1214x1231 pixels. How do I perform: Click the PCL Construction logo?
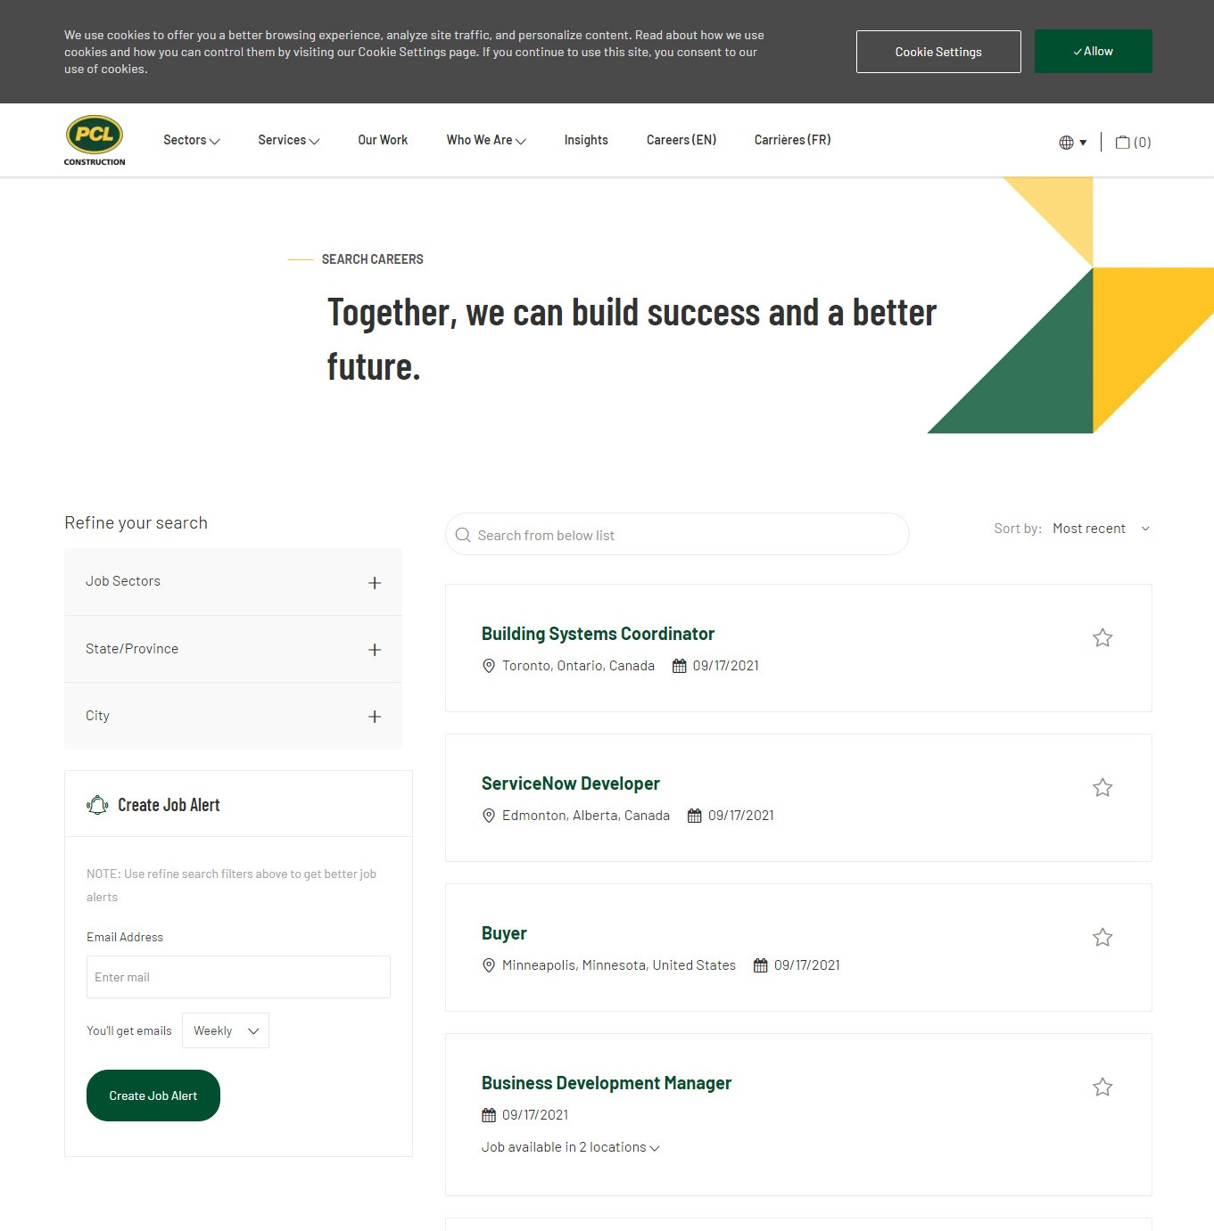click(x=95, y=140)
